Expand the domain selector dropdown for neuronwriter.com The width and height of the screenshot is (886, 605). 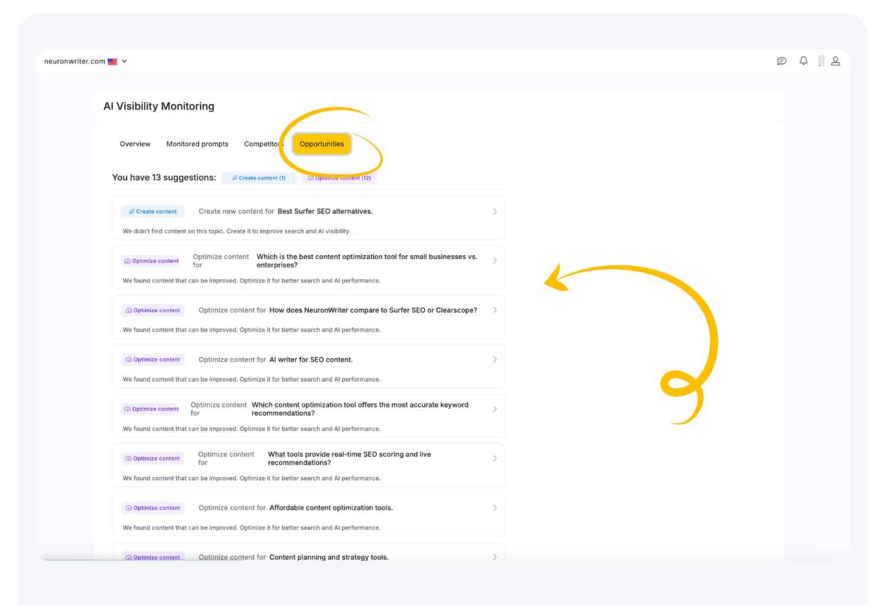click(124, 61)
